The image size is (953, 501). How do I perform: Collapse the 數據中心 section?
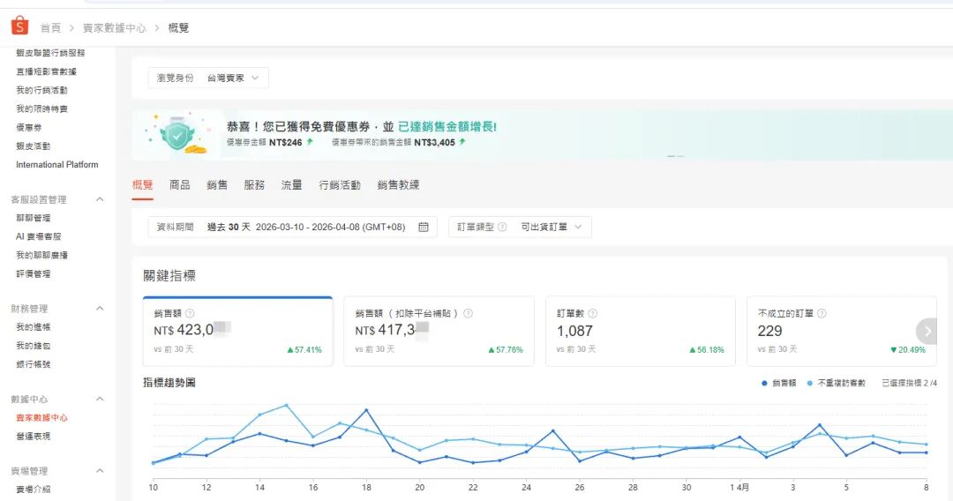(x=100, y=399)
